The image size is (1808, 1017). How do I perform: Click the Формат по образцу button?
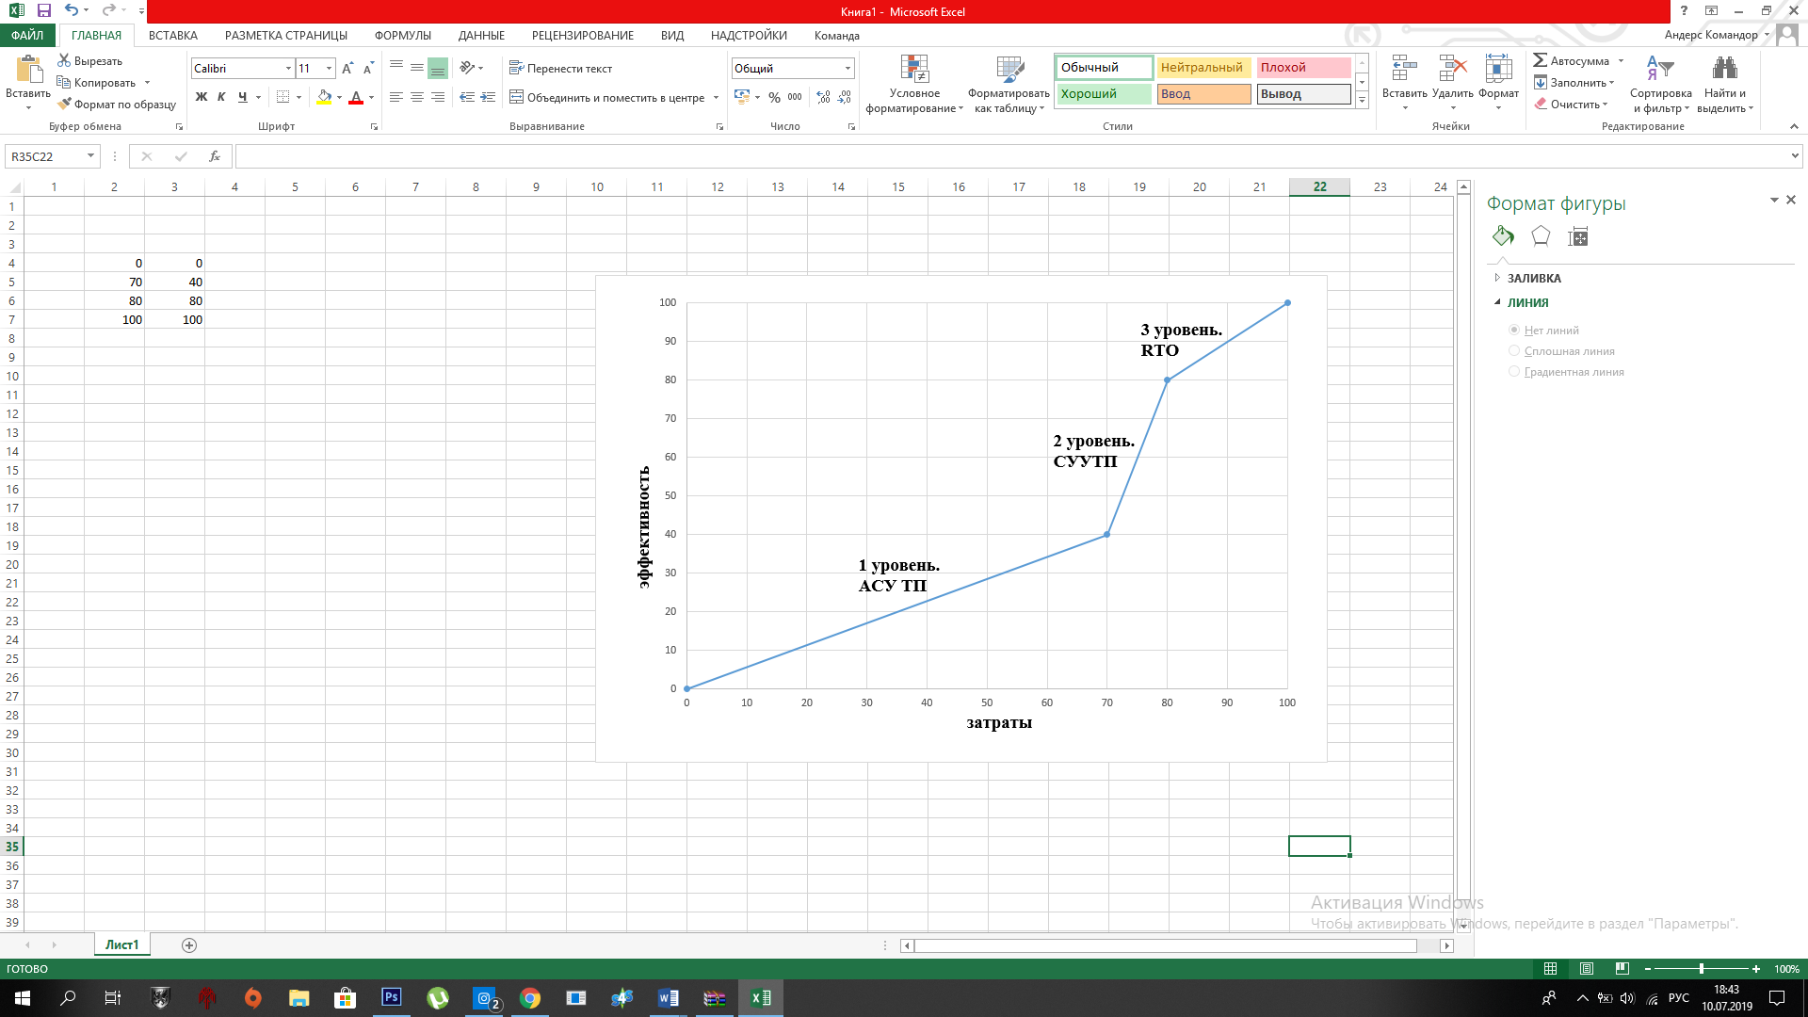(117, 105)
